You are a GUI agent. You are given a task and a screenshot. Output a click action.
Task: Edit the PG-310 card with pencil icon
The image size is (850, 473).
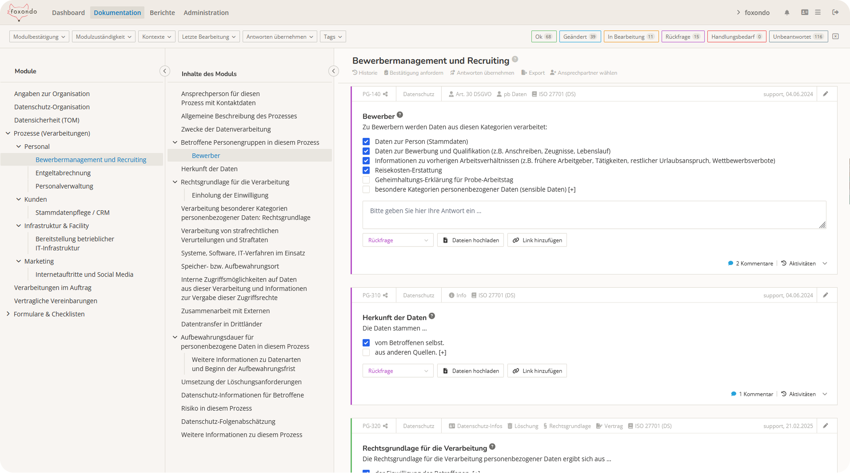(x=826, y=295)
